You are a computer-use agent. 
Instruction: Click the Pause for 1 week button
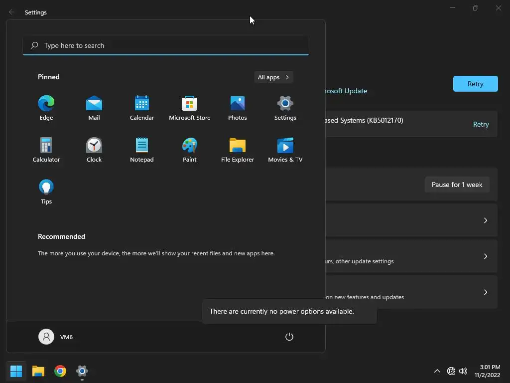point(457,185)
